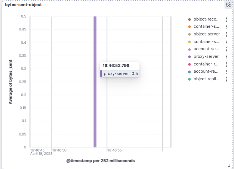Open options for object-repli legend entry

(226, 79)
